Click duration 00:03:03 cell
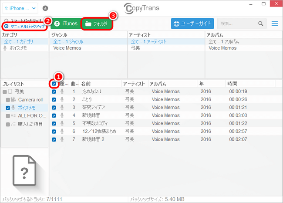This screenshot has height=203, width=283. (x=238, y=115)
